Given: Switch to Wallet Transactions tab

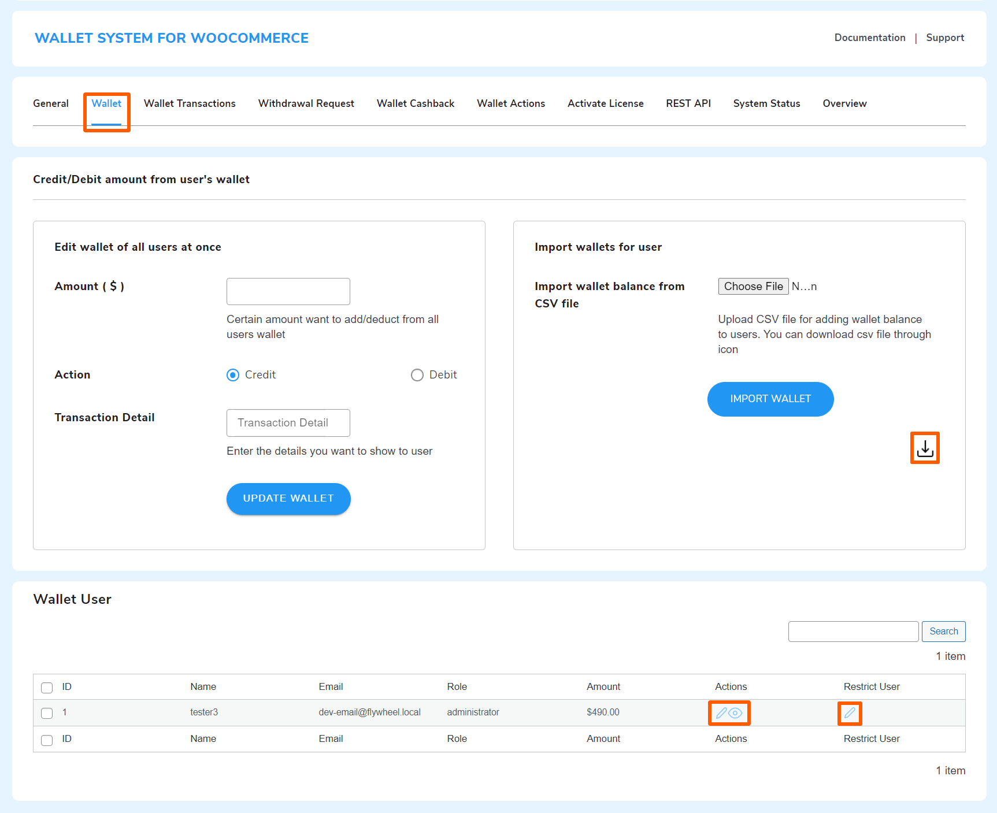Looking at the screenshot, I should 190,103.
